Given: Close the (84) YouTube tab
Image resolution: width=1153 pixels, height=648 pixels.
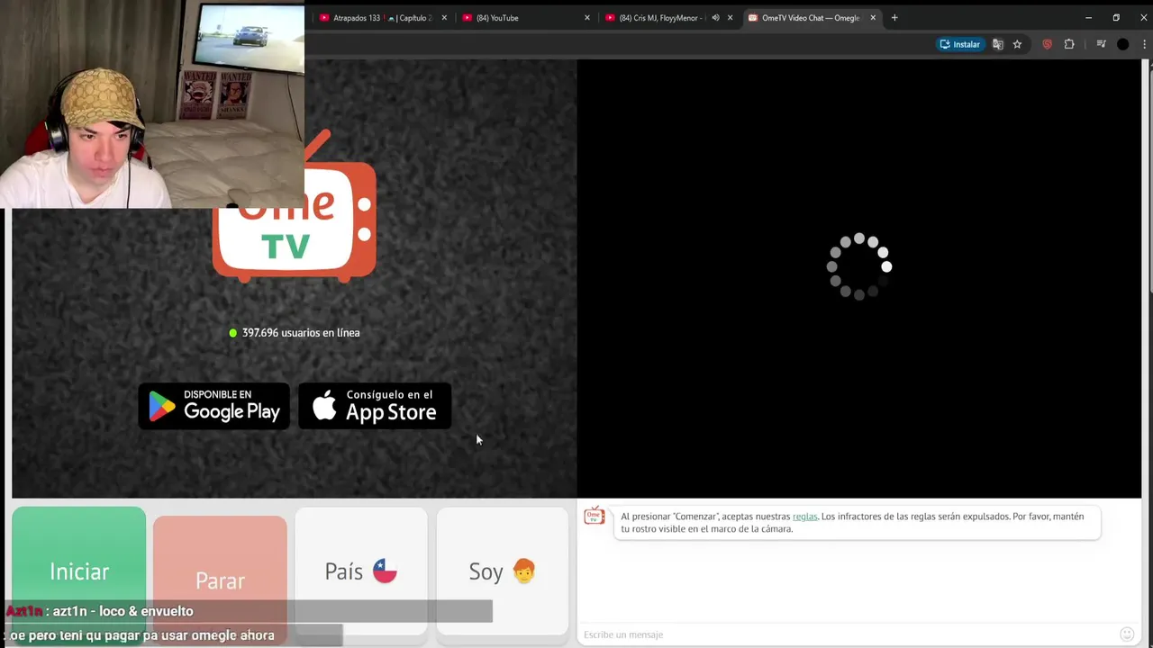Looking at the screenshot, I should click(587, 18).
